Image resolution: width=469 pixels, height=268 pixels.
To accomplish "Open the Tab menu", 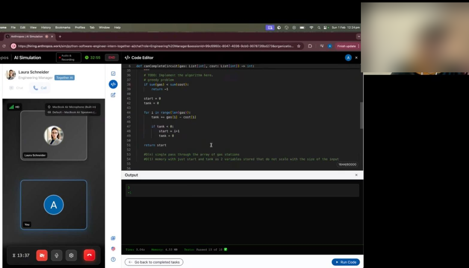I will 92,28.
